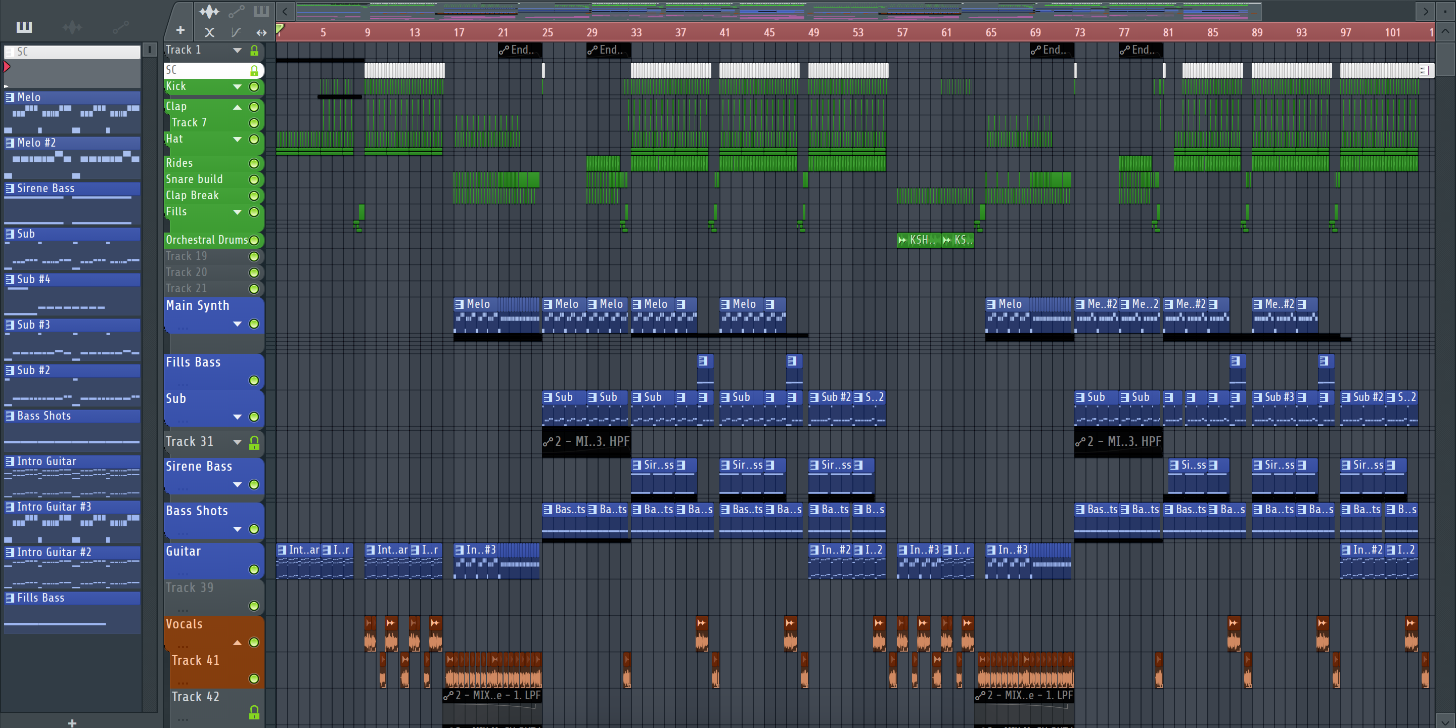The image size is (1456, 728).
Task: Focus audio clips in playlist toolbar
Action: click(x=209, y=11)
